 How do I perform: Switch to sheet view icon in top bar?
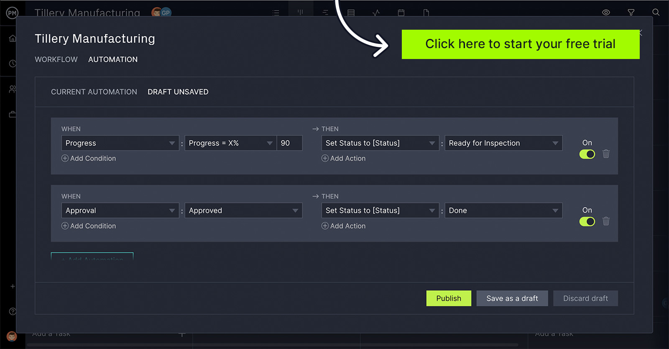point(351,13)
